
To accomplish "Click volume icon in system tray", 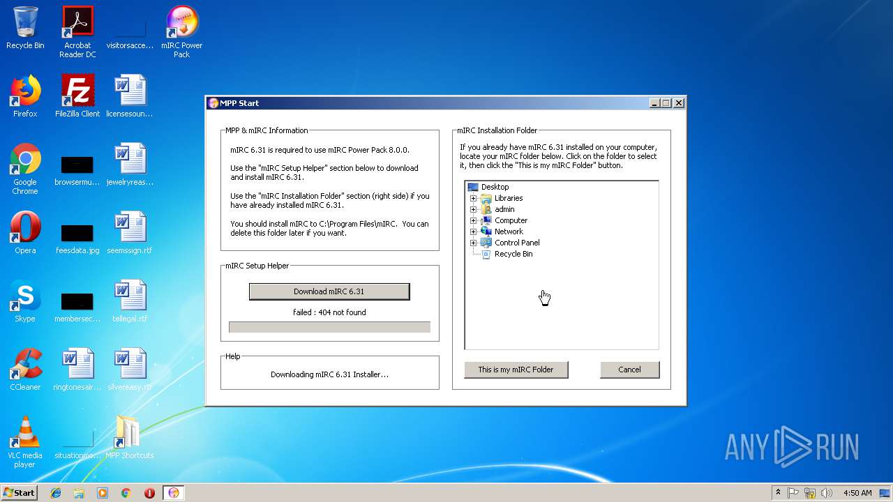I will [827, 493].
